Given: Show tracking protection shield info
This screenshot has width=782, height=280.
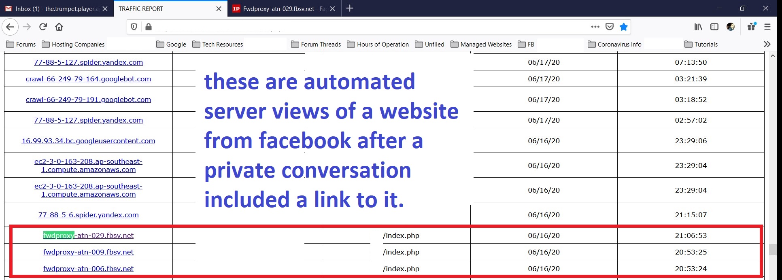Looking at the screenshot, I should 134,27.
